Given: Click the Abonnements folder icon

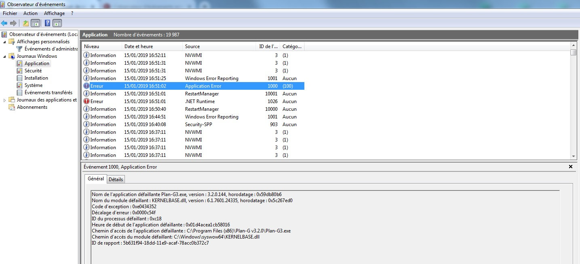Looking at the screenshot, I should [x=12, y=107].
